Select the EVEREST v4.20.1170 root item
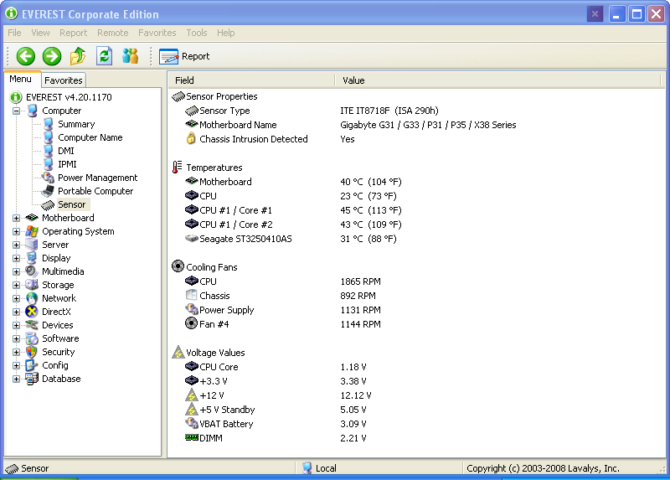Image resolution: width=670 pixels, height=480 pixels. tap(69, 97)
